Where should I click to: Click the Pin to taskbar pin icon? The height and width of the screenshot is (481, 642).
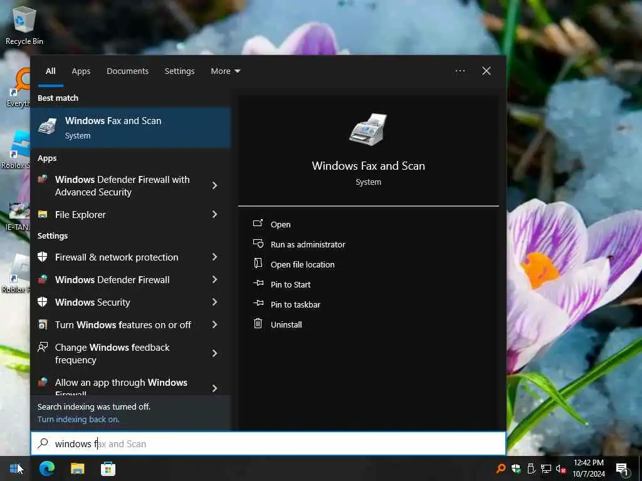click(258, 303)
